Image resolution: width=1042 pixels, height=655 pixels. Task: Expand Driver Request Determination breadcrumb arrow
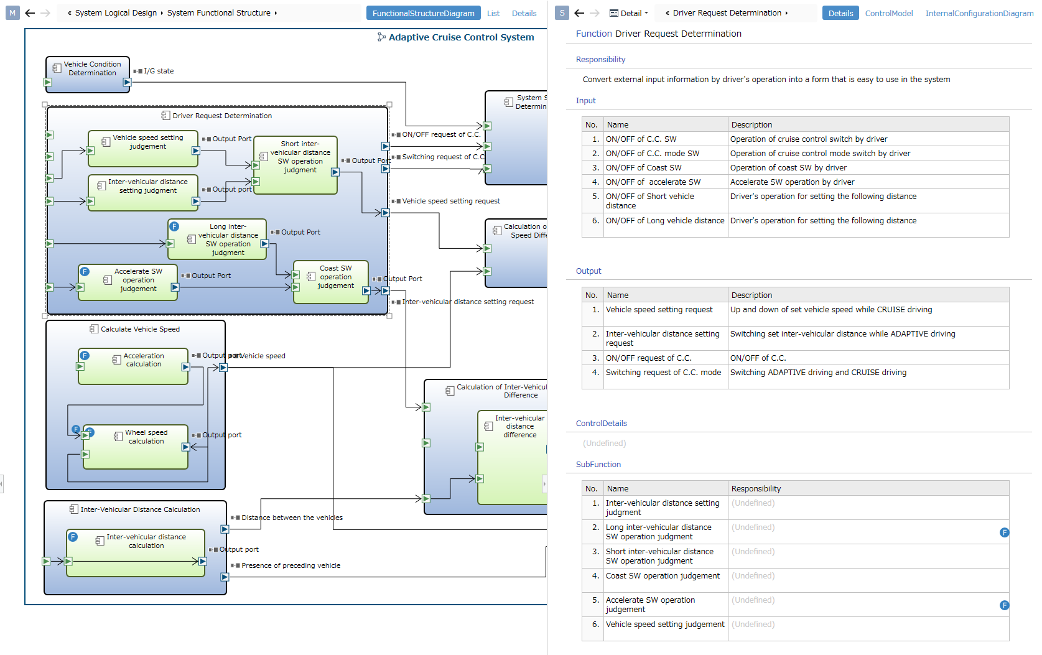(x=786, y=13)
